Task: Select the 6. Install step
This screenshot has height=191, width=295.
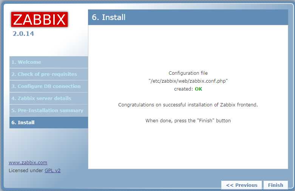Action: [x=49, y=122]
